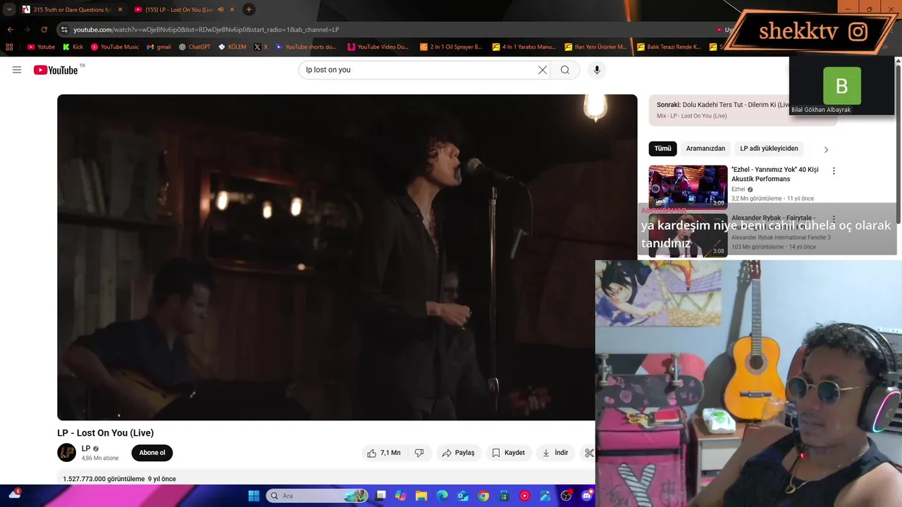
Task: Open File Explorer from the taskbar
Action: (421, 496)
